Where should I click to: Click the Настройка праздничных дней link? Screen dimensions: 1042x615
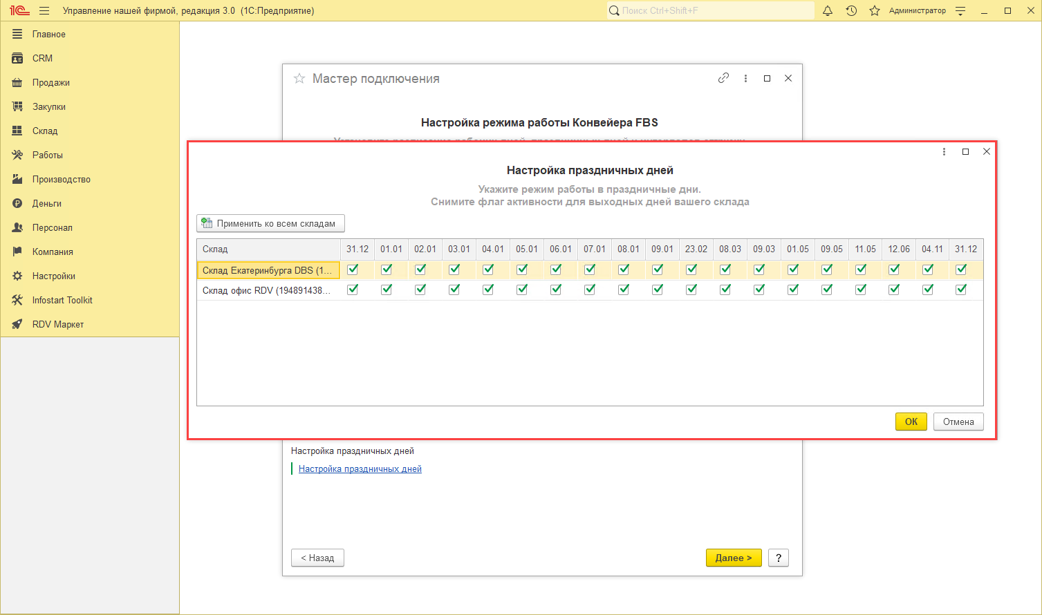click(x=360, y=469)
